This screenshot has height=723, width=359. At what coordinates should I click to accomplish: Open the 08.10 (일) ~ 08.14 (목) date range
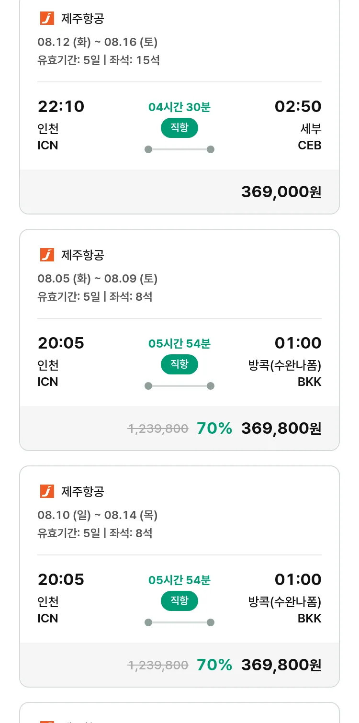98,515
